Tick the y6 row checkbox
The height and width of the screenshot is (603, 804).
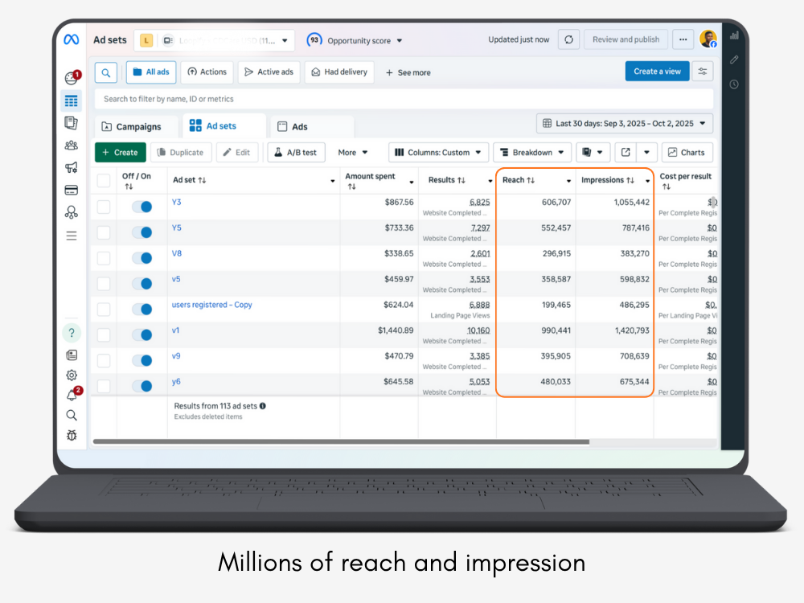coord(104,386)
